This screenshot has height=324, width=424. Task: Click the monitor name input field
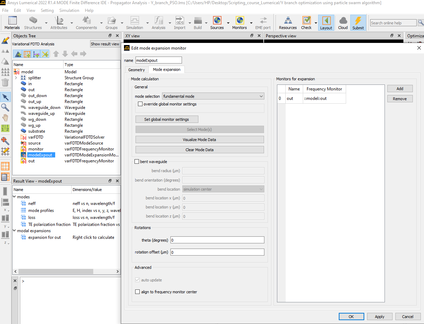(x=159, y=60)
